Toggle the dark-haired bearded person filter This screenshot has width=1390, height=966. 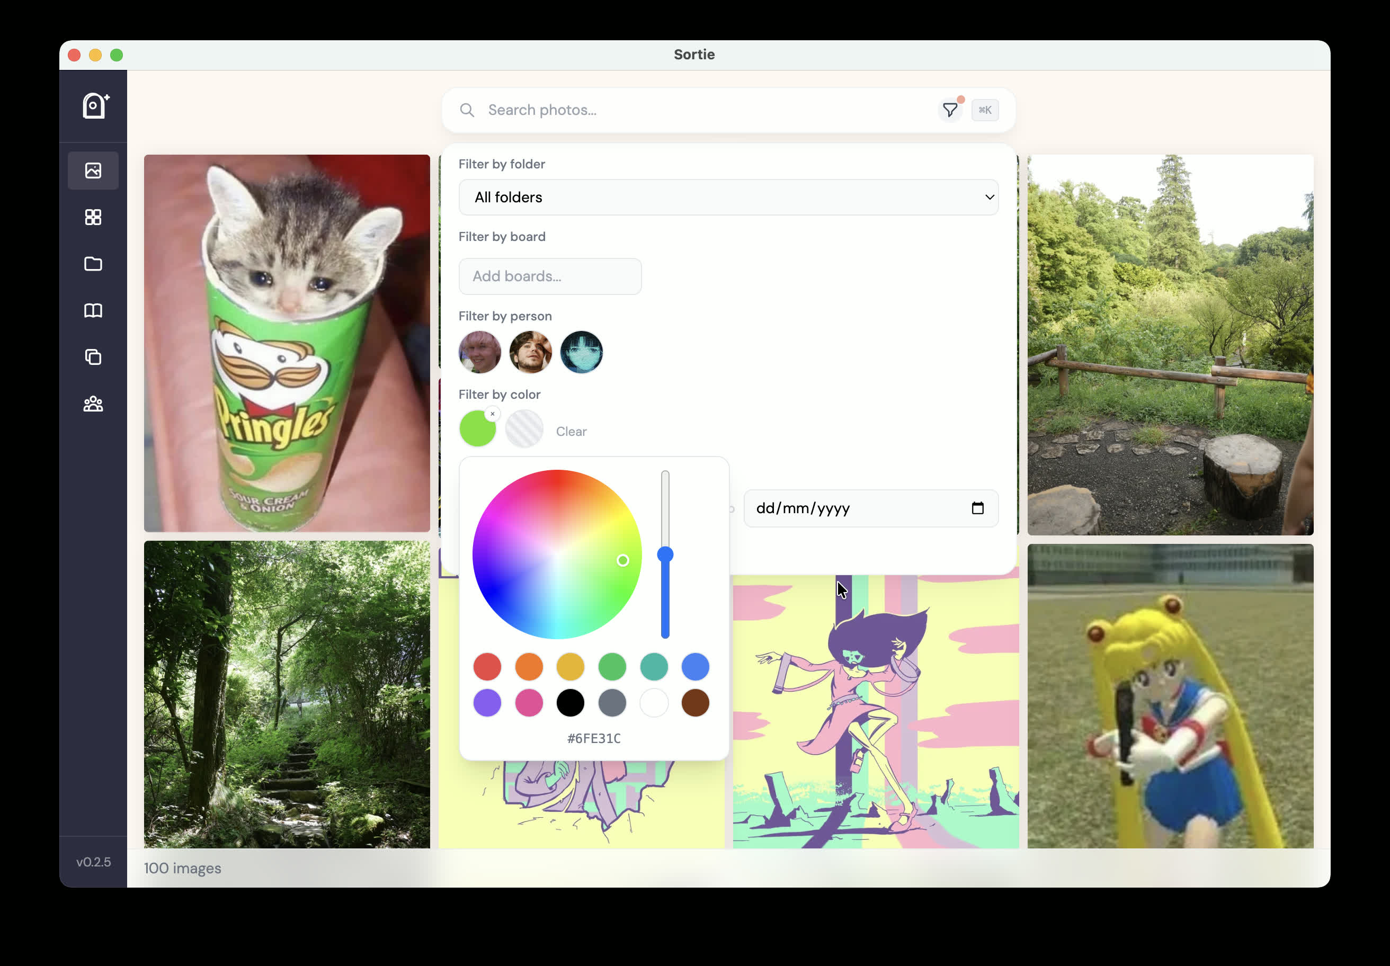click(x=530, y=352)
